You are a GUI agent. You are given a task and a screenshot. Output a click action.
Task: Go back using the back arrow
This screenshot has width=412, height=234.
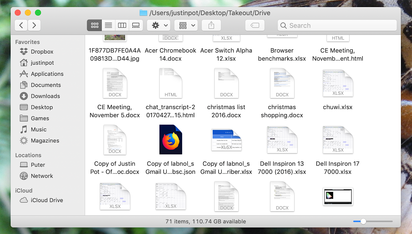point(21,26)
